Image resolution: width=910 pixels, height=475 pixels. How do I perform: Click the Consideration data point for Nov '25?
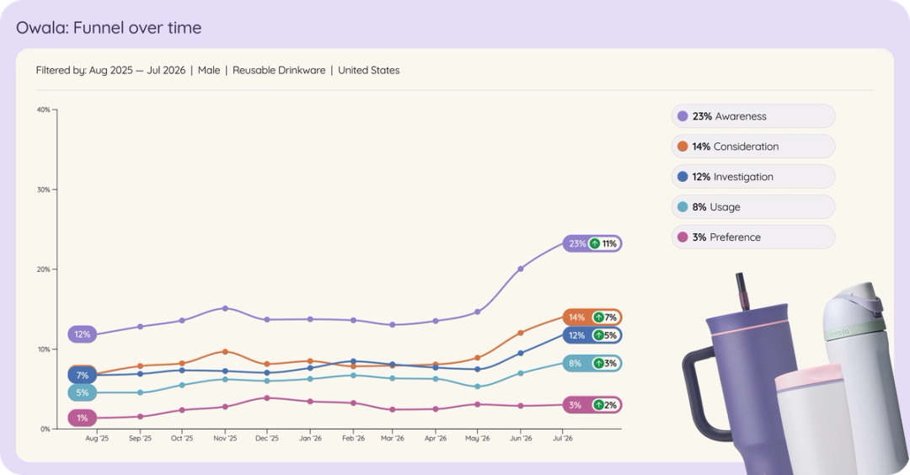225,351
